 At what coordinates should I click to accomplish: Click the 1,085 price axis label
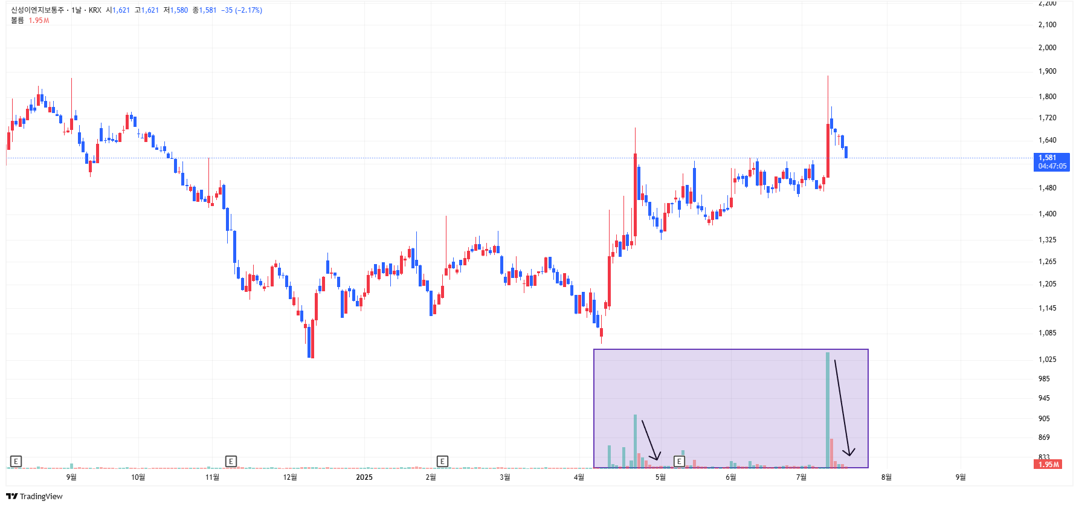(1048, 333)
